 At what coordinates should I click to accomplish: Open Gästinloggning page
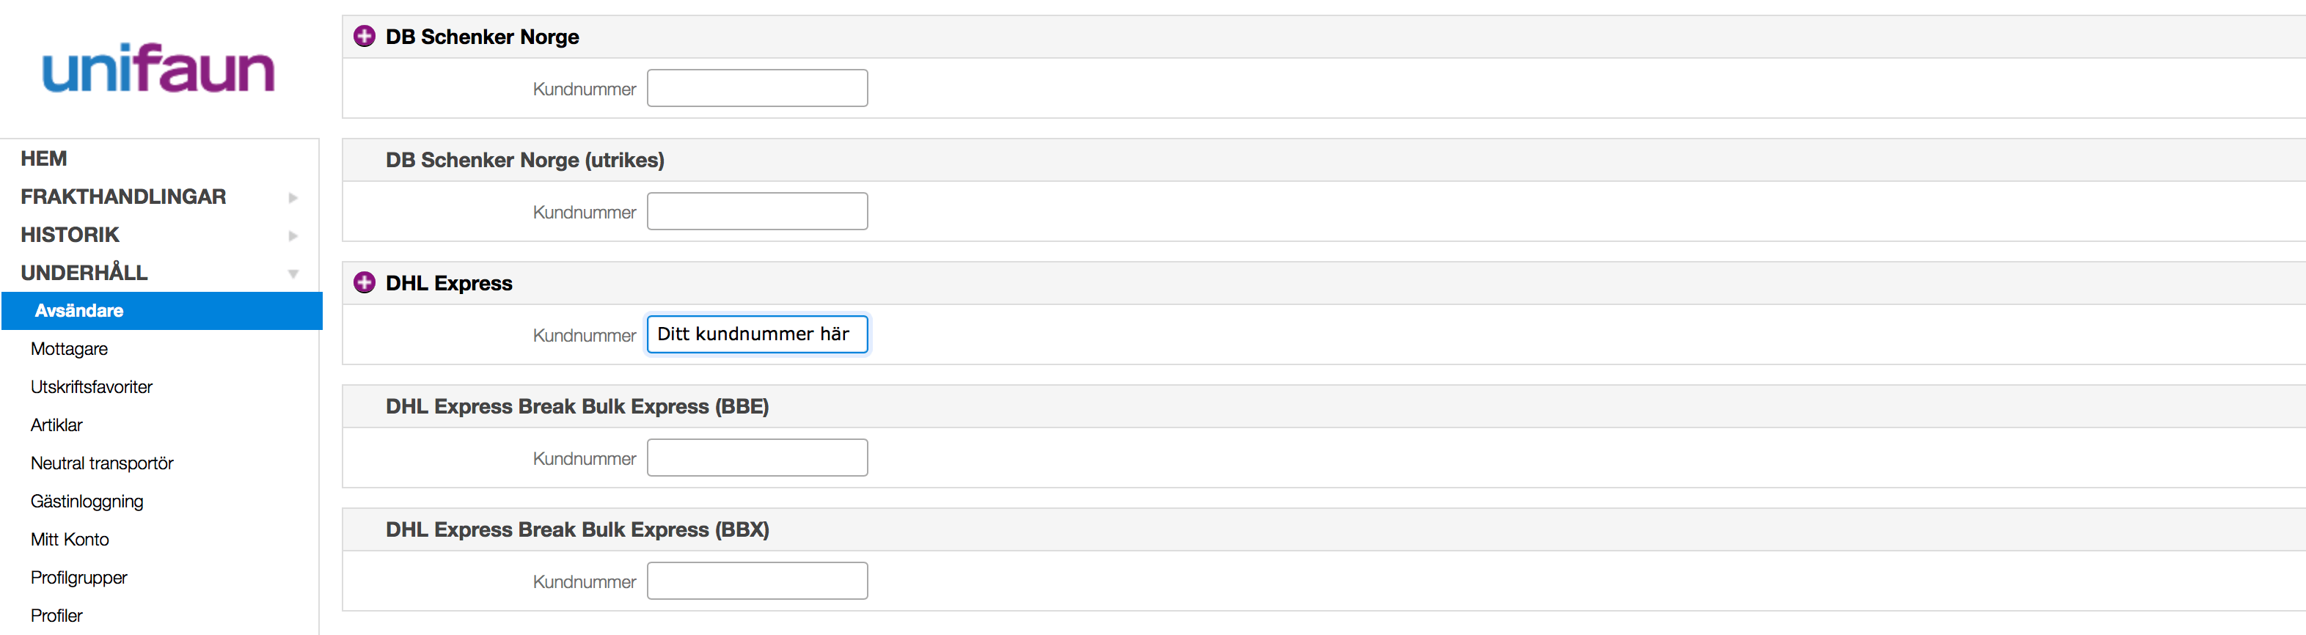(87, 502)
